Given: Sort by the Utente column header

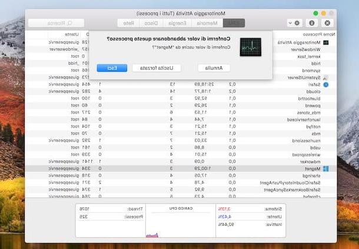Looking at the screenshot, I should [x=72, y=34].
